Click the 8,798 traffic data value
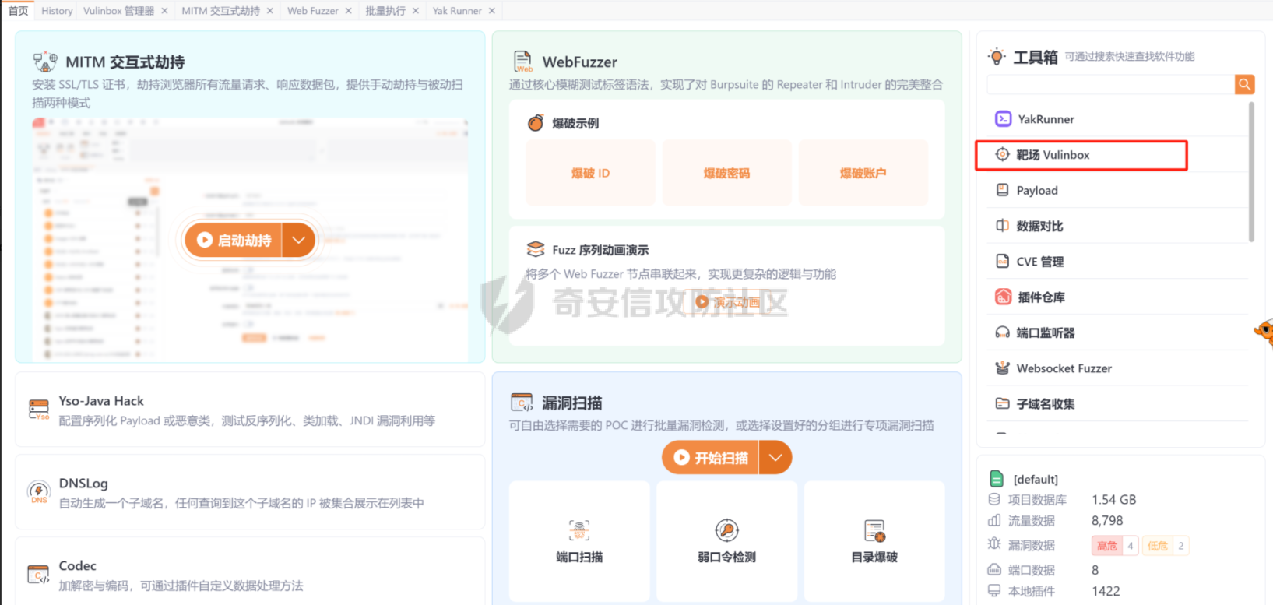 pos(1107,521)
